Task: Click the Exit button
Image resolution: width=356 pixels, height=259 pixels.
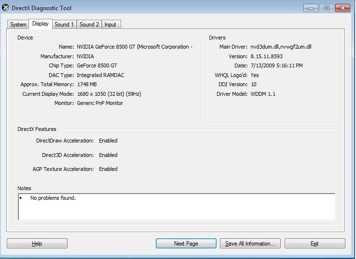Action: [315, 244]
